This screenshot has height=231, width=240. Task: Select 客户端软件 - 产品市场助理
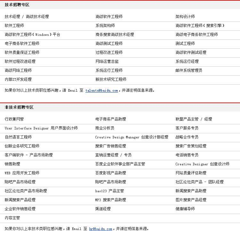[x=29, y=155]
